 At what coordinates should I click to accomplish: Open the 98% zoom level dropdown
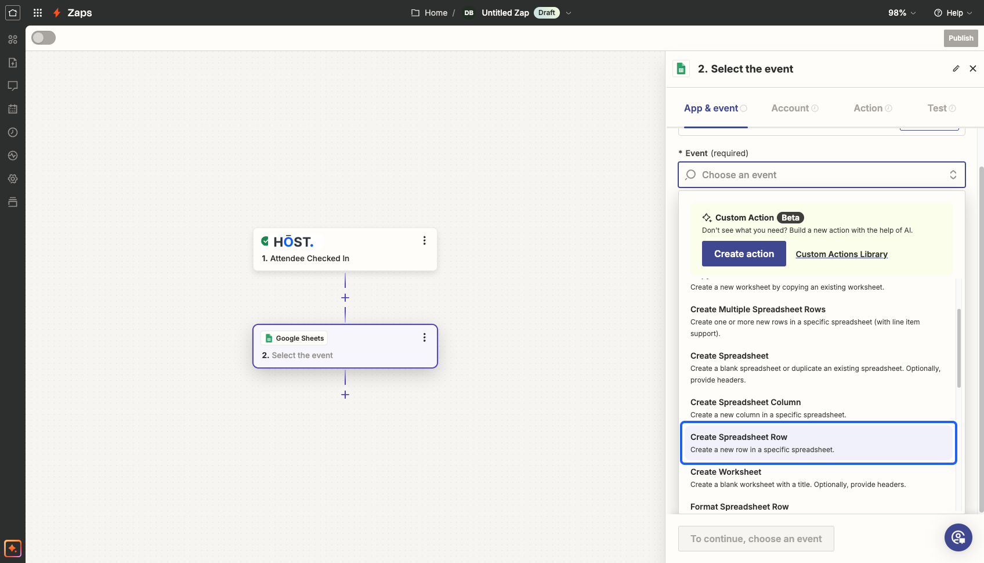tap(902, 13)
